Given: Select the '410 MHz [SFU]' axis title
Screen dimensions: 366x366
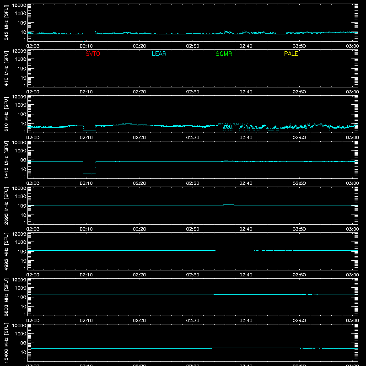Looking at the screenshot, I should tap(6, 68).
